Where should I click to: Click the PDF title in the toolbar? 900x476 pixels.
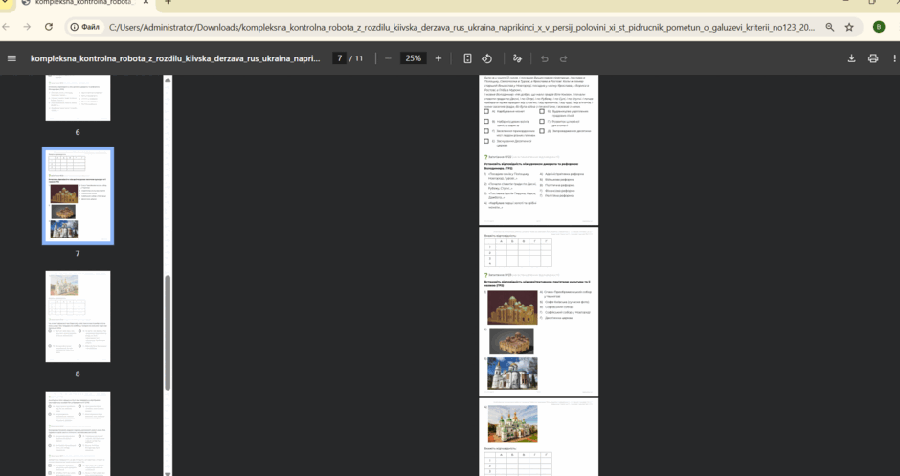pos(175,58)
